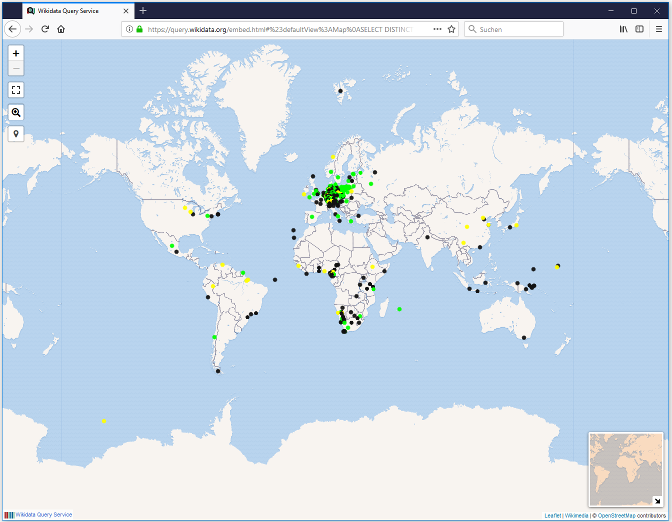The height and width of the screenshot is (522, 672).
Task: Click the map marker layers pin icon
Action: 16,134
